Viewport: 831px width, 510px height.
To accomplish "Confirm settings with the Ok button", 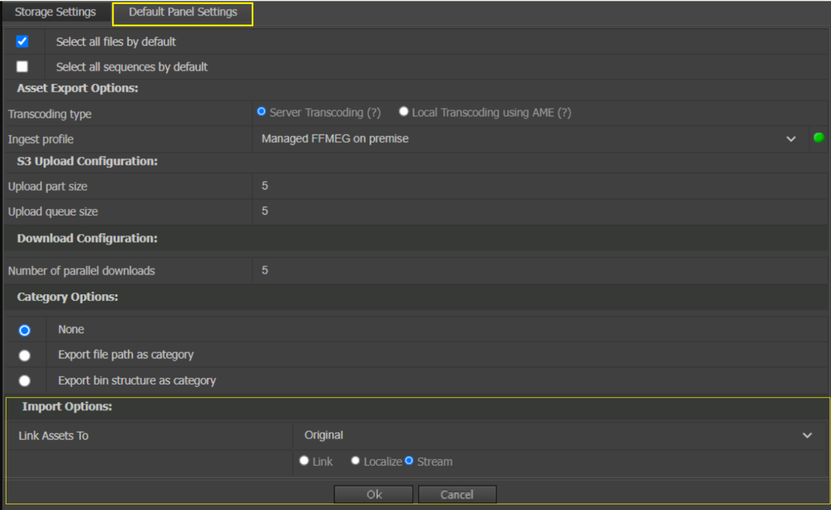I will 373,494.
